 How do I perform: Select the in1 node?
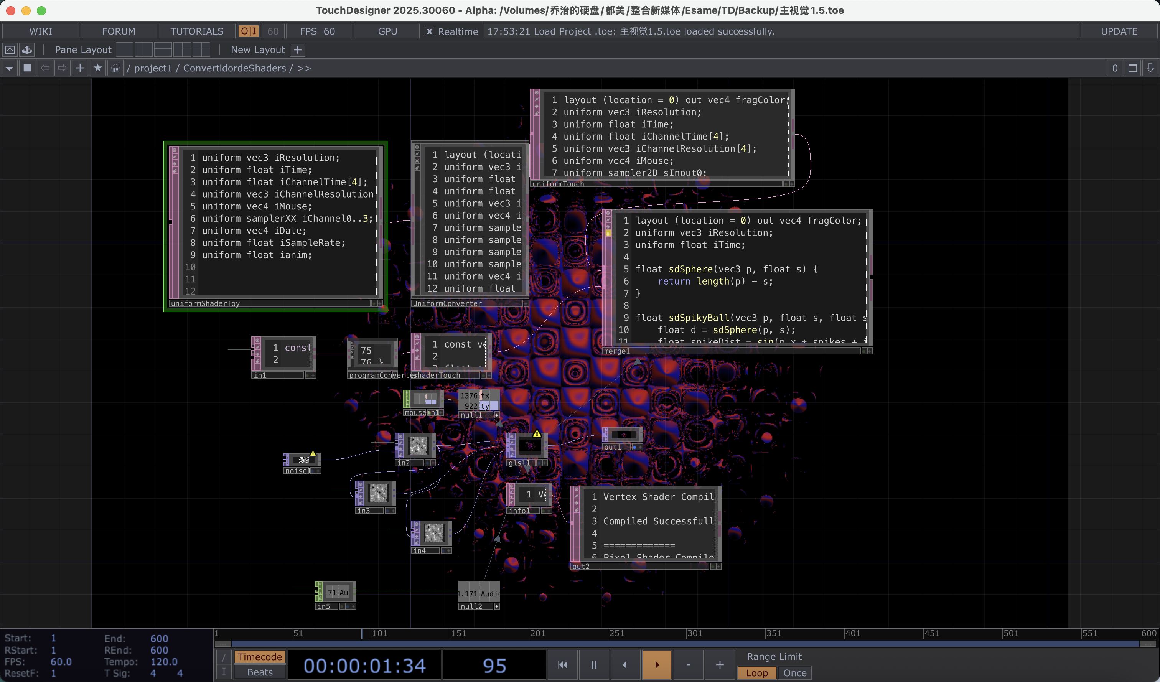[283, 357]
